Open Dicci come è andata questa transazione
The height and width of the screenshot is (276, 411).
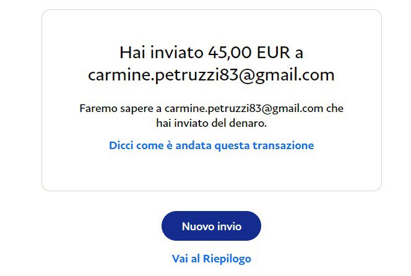coord(211,145)
